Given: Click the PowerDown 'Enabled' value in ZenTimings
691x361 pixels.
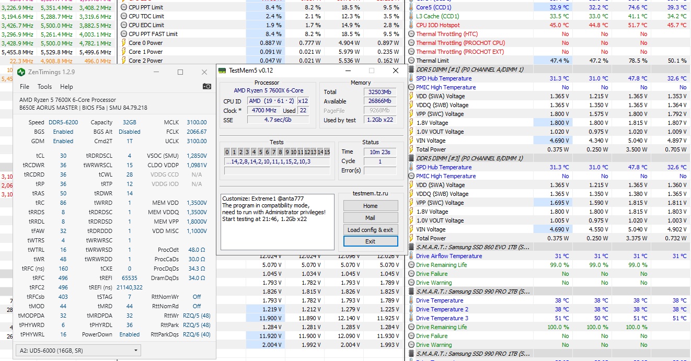Looking at the screenshot, I should (130, 334).
